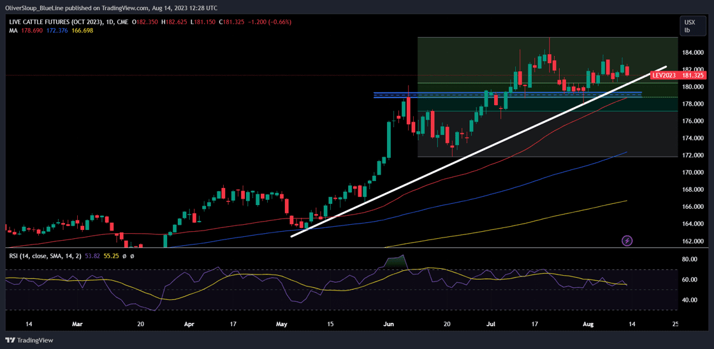Image resolution: width=714 pixels, height=349 pixels.
Task: Click the Jun label on time axis
Action: pyautogui.click(x=390, y=324)
